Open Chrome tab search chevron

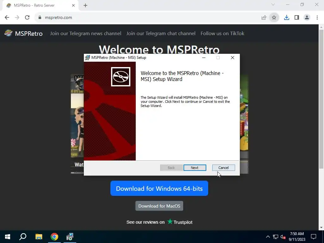[x=273, y=4]
